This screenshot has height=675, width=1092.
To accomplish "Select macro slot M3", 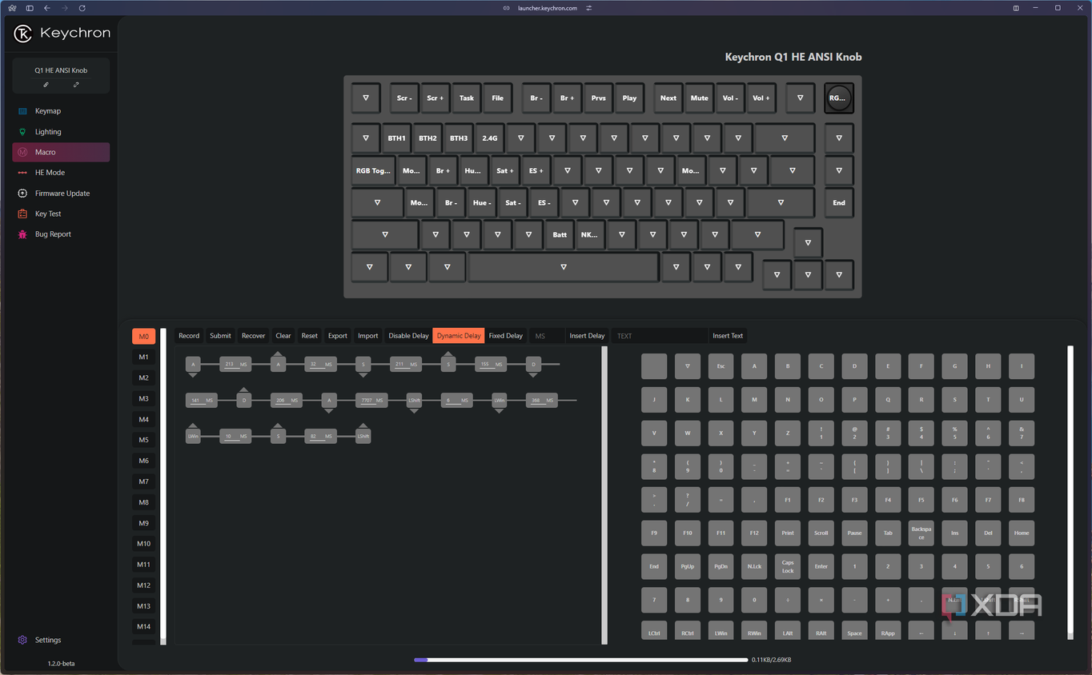I will (143, 398).
